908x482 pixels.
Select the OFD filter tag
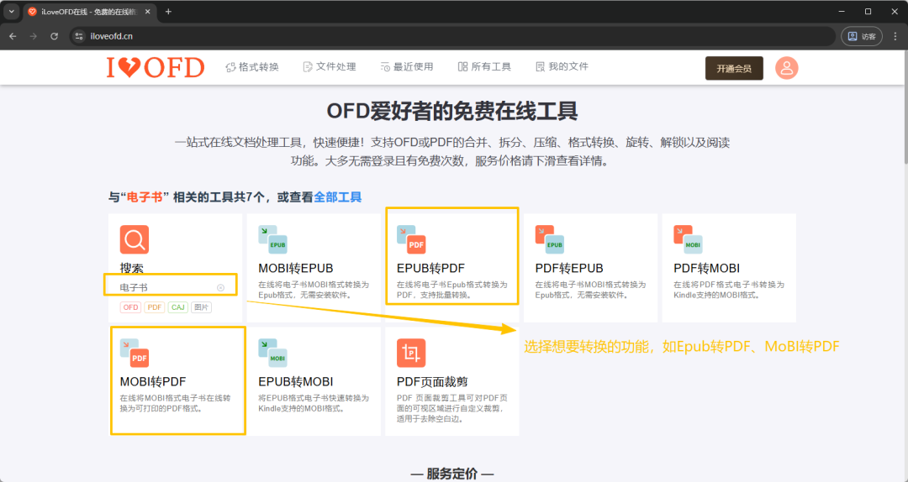pyautogui.click(x=131, y=307)
